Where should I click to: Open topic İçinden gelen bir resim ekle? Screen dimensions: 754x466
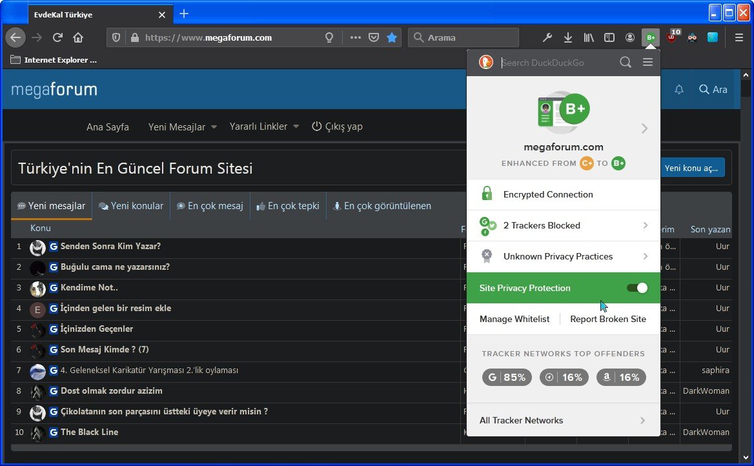[x=116, y=309]
